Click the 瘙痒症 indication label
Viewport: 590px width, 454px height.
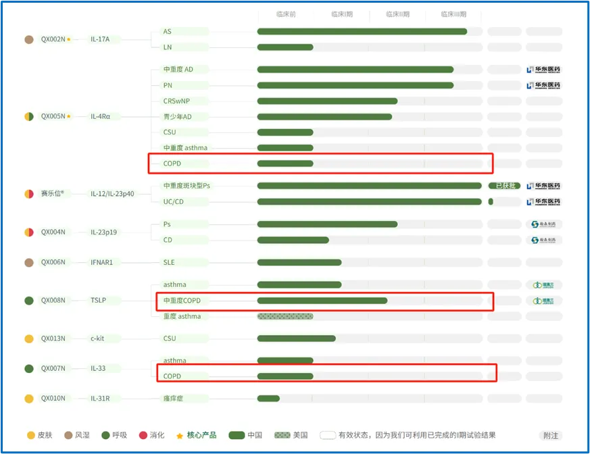[x=173, y=399]
